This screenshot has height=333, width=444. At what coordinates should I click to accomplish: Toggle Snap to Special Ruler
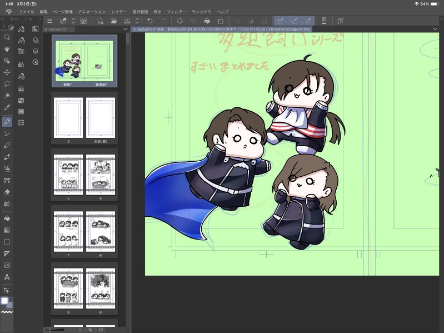tap(294, 21)
